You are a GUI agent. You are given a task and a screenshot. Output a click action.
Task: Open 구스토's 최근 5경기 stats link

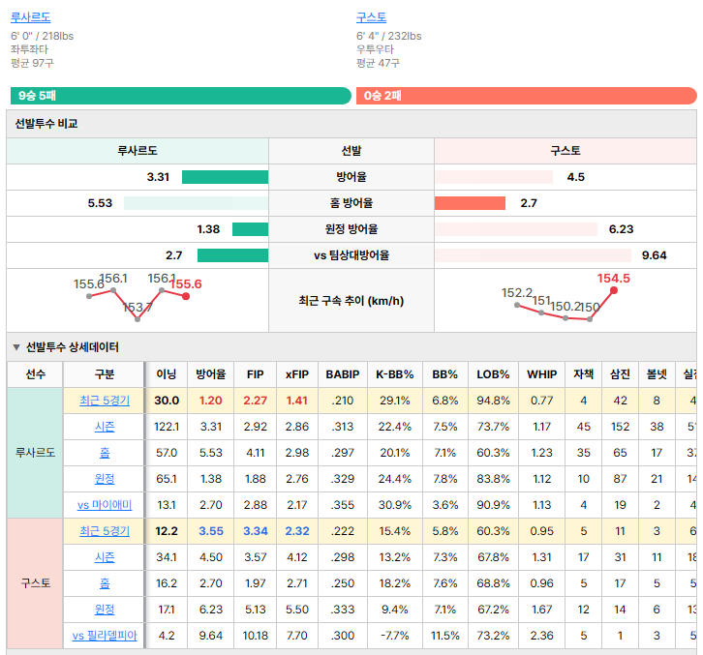coord(105,531)
